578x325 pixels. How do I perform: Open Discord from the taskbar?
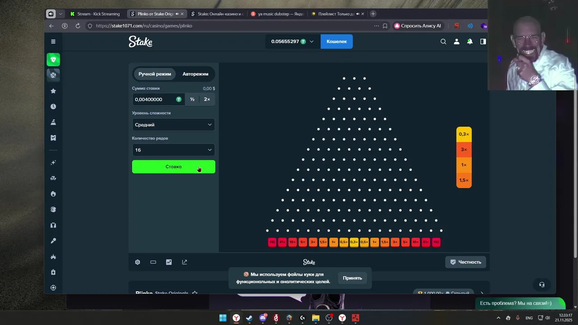(x=263, y=318)
